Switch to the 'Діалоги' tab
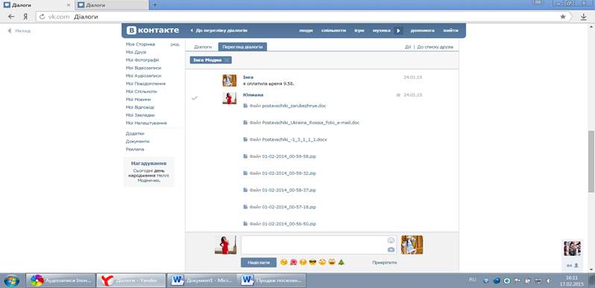Image resolution: width=595 pixels, height=288 pixels. point(203,47)
